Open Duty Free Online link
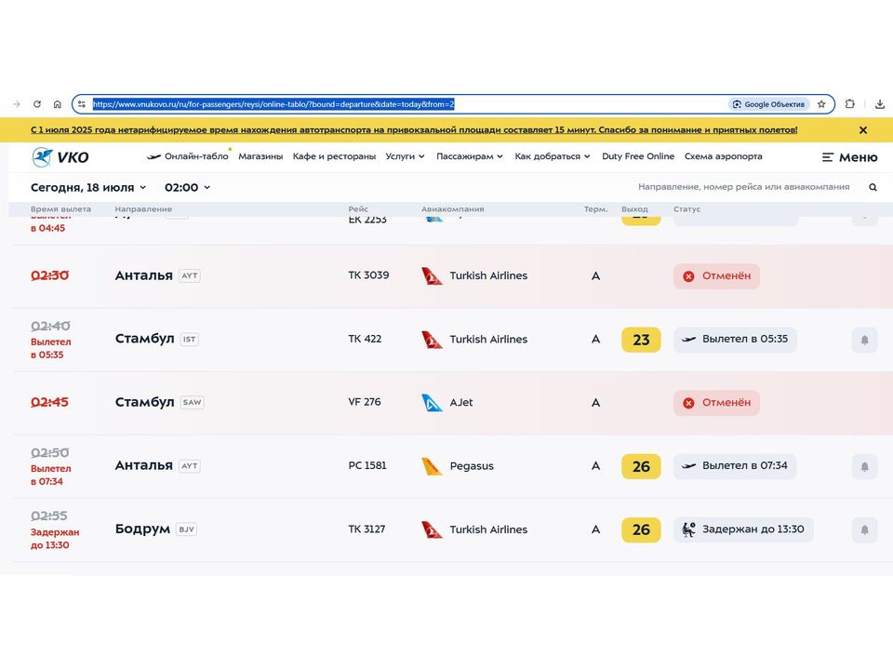Screen dimensions: 893x670 tap(638, 156)
